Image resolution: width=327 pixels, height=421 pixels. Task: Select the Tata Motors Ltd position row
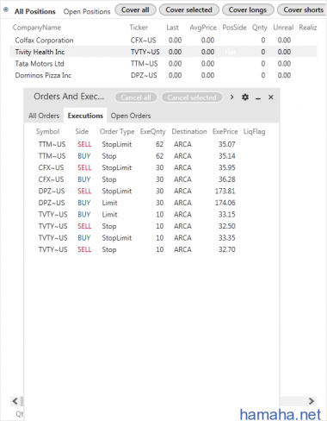click(163, 64)
